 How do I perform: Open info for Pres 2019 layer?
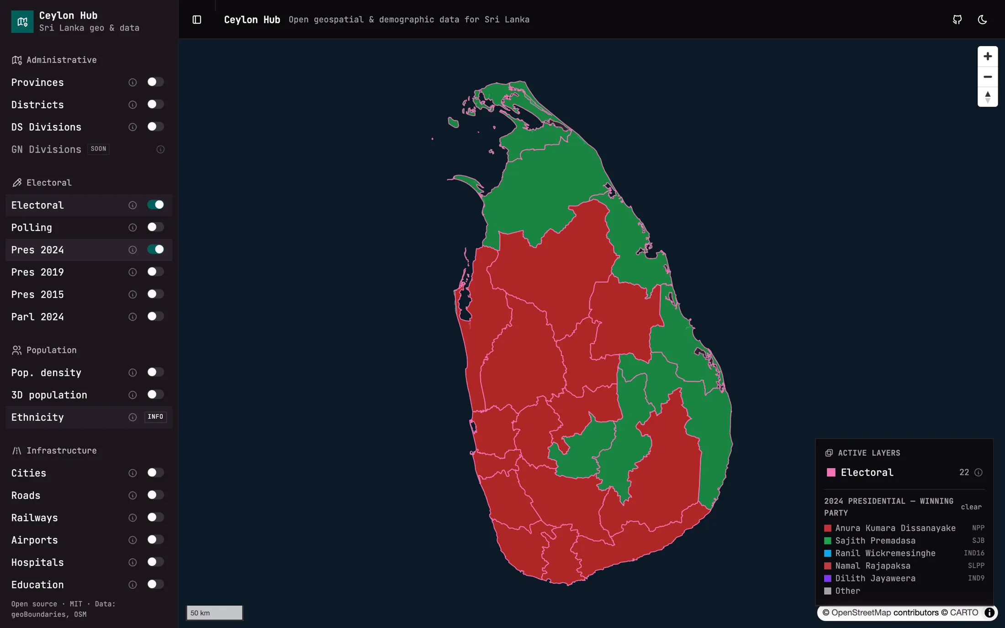point(132,272)
